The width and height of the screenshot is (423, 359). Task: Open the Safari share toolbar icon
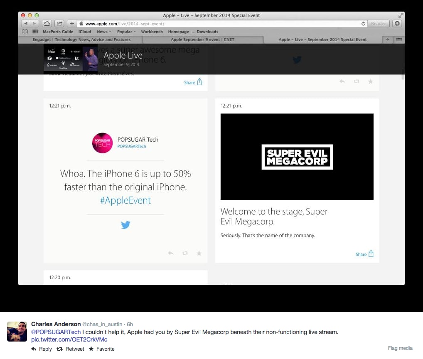coord(59,24)
